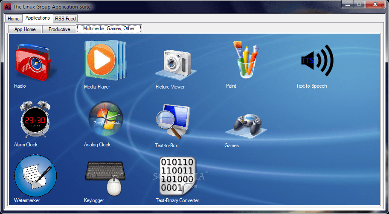Go to the App Home sub-tab
The height and width of the screenshot is (214, 389).
(x=25, y=29)
